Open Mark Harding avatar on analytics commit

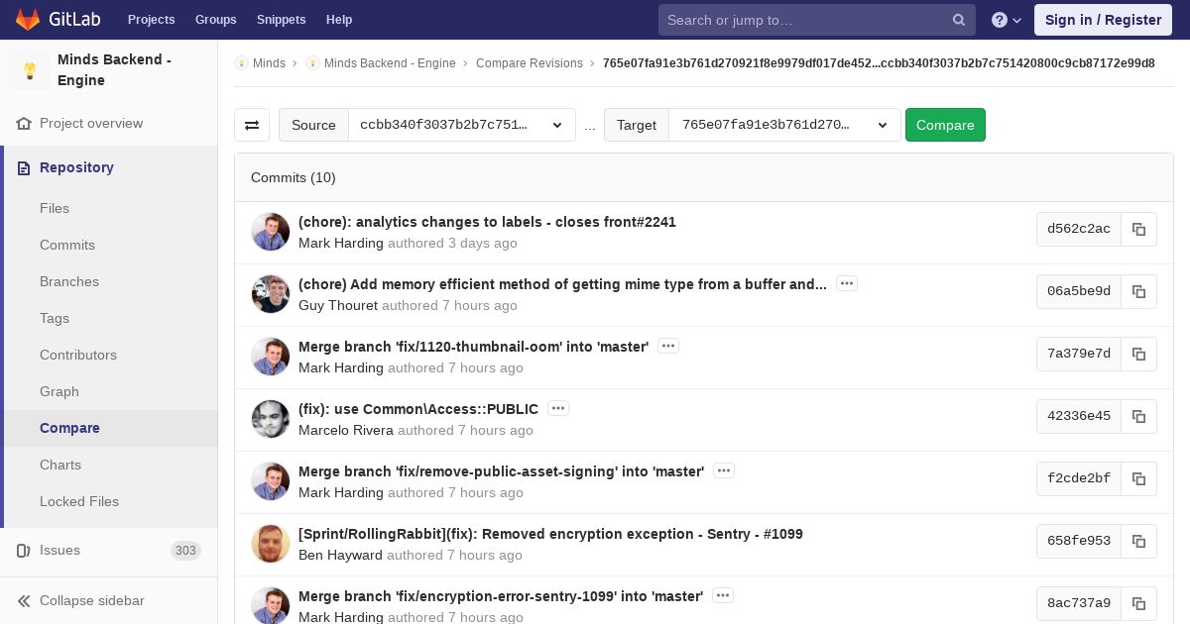click(x=271, y=232)
